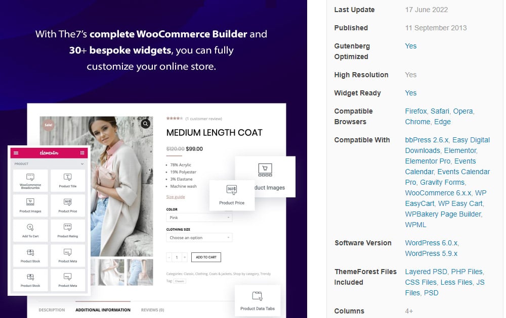Click the quantity field showing 1
This screenshot has width=506, height=318.
click(177, 257)
